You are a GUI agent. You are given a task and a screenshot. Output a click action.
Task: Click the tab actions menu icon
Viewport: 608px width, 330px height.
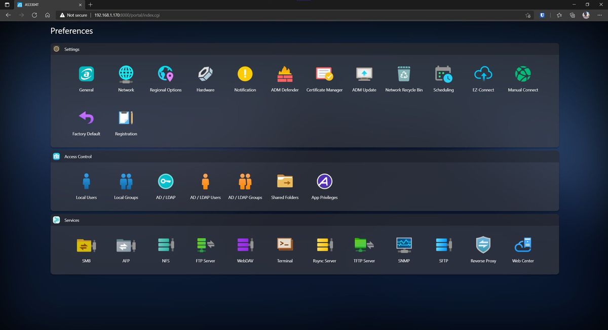pos(7,5)
